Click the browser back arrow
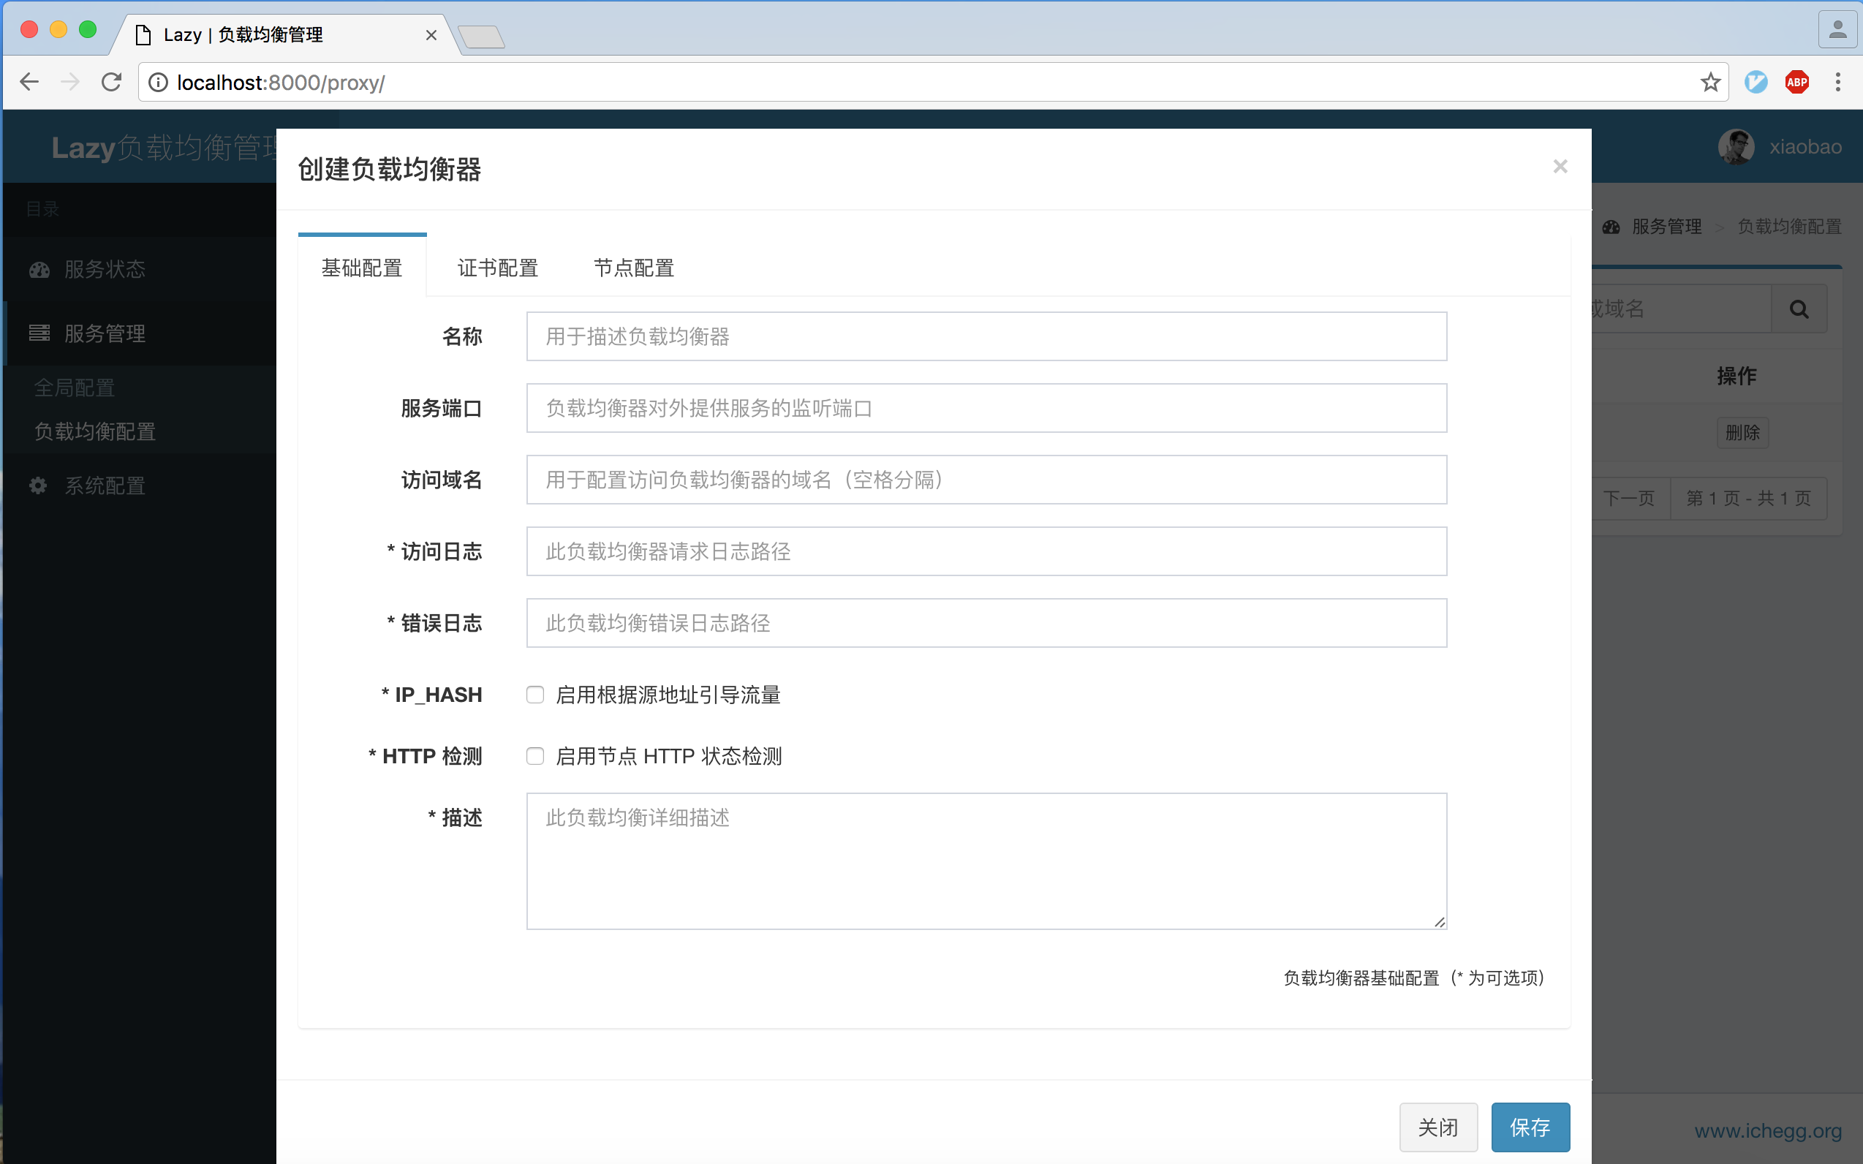This screenshot has height=1164, width=1863. point(29,83)
